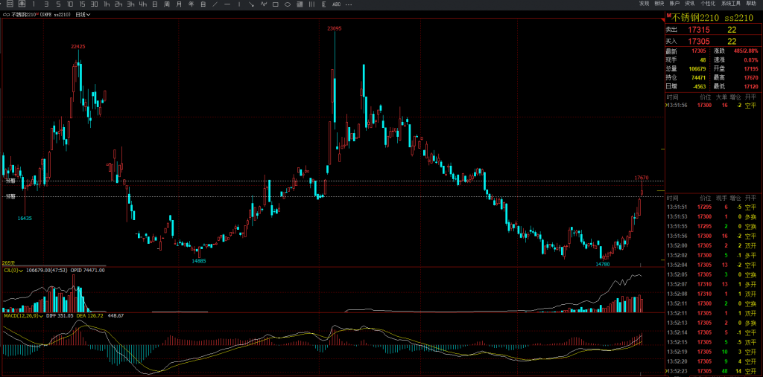Expand the CJL(0) indicator dropdown
763x377 pixels.
(x=22, y=271)
